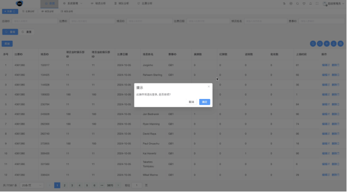This screenshot has height=192, width=347.
Task: Switch to the 球员分析 tag tab
Action: [x=48, y=11]
